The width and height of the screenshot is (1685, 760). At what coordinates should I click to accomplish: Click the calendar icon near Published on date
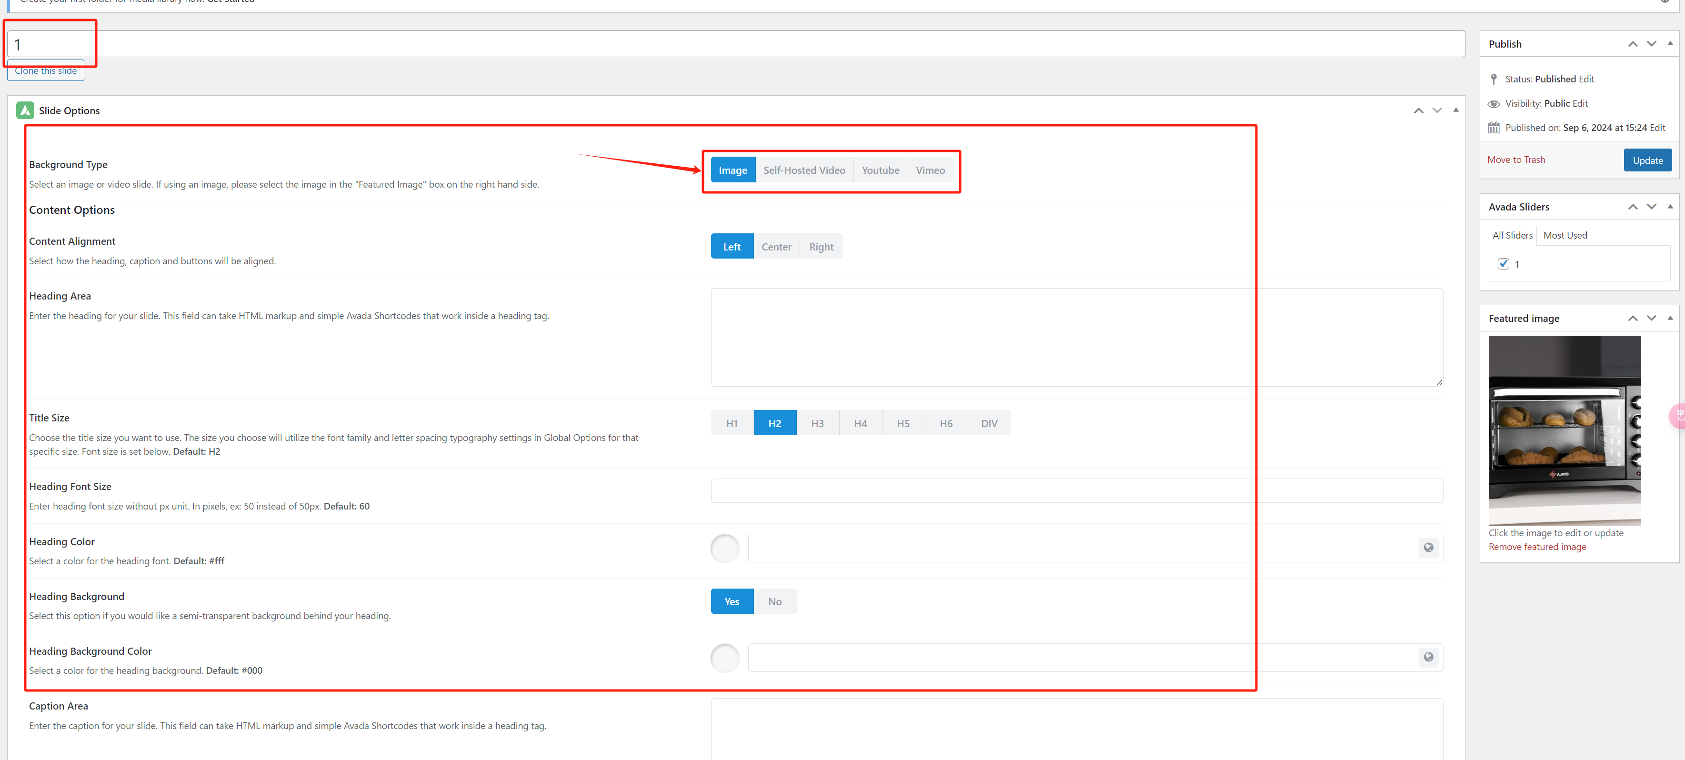coord(1494,127)
